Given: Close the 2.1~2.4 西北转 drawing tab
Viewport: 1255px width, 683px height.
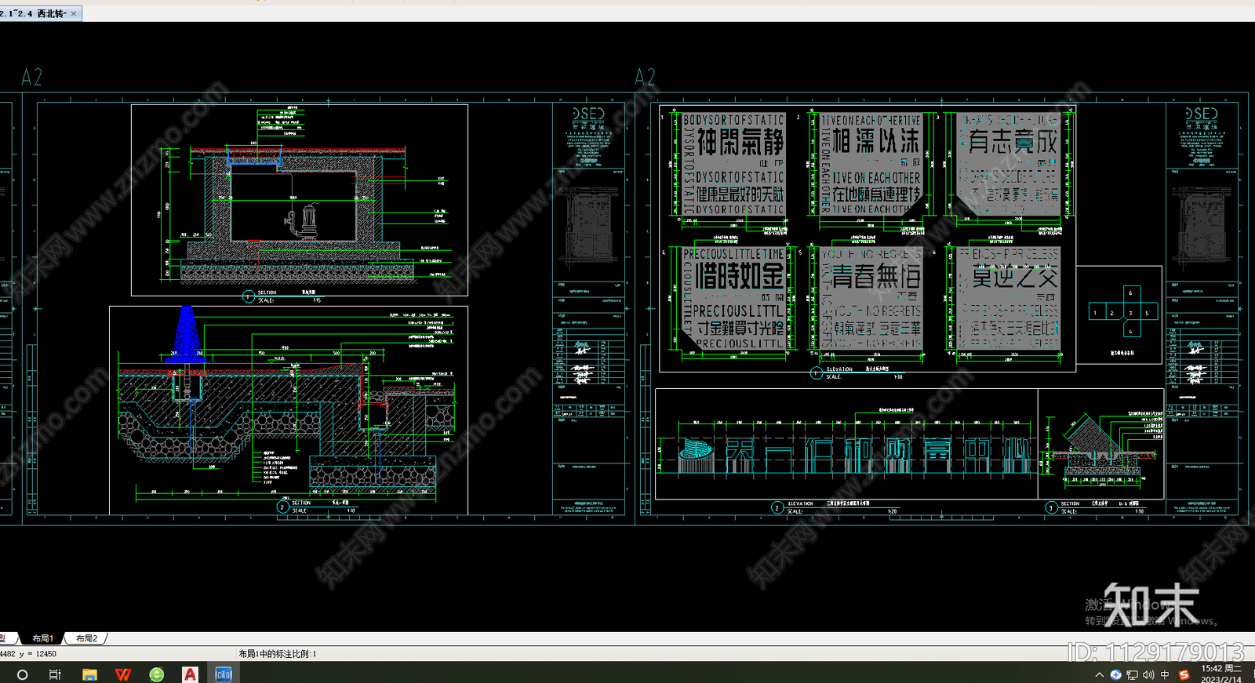Looking at the screenshot, I should click(x=75, y=13).
